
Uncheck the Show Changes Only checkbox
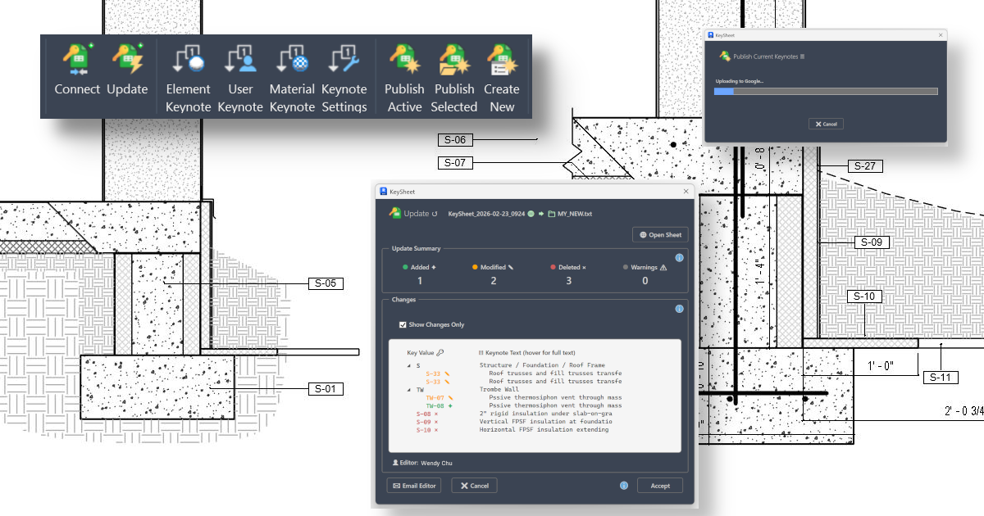pyautogui.click(x=402, y=324)
